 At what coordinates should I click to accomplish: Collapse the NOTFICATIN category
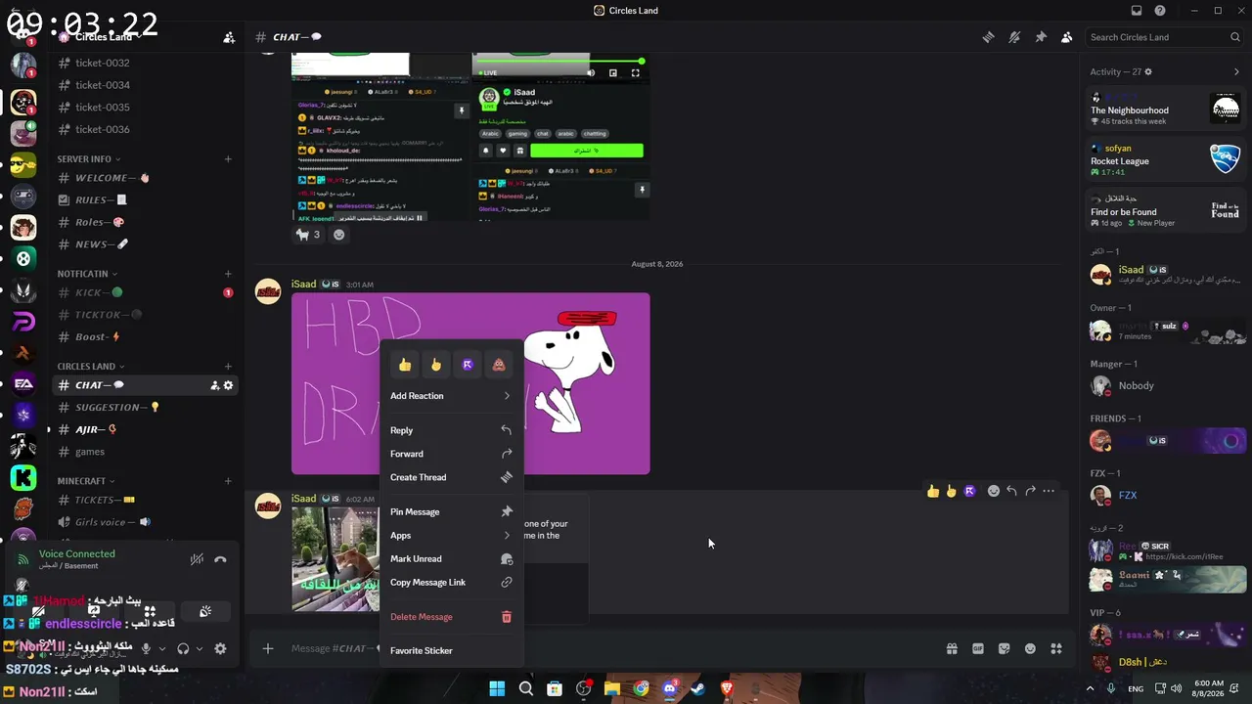click(x=87, y=274)
